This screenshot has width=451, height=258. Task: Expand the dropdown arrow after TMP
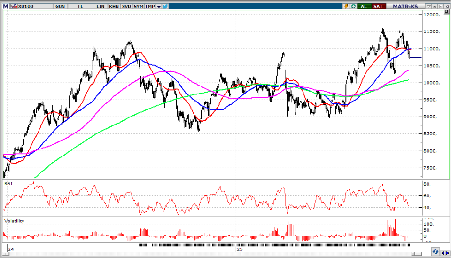click(159, 6)
